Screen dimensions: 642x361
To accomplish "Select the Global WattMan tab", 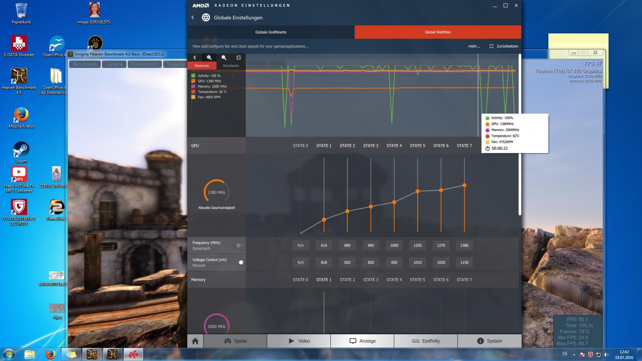I will [x=438, y=32].
